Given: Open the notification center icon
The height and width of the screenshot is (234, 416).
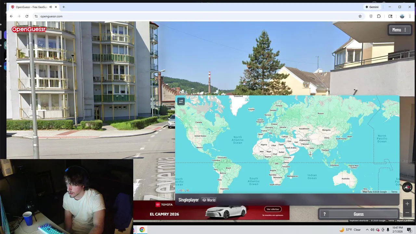Looking at the screenshot, I should click(x=409, y=229).
